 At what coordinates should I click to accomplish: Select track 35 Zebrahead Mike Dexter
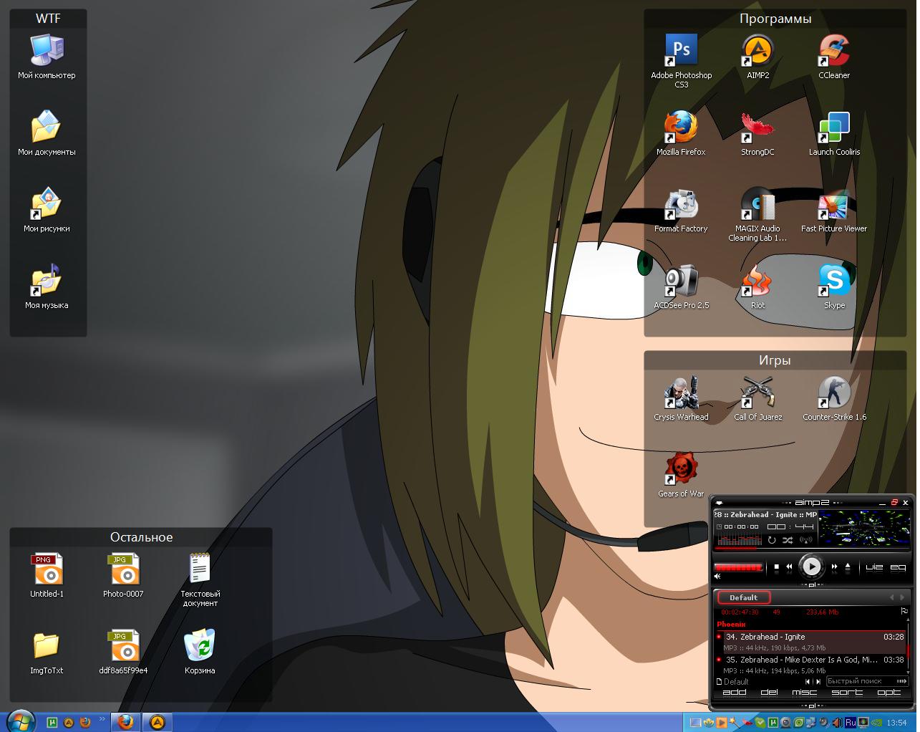pos(810,665)
